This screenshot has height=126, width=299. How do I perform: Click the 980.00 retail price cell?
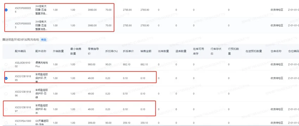91,64
